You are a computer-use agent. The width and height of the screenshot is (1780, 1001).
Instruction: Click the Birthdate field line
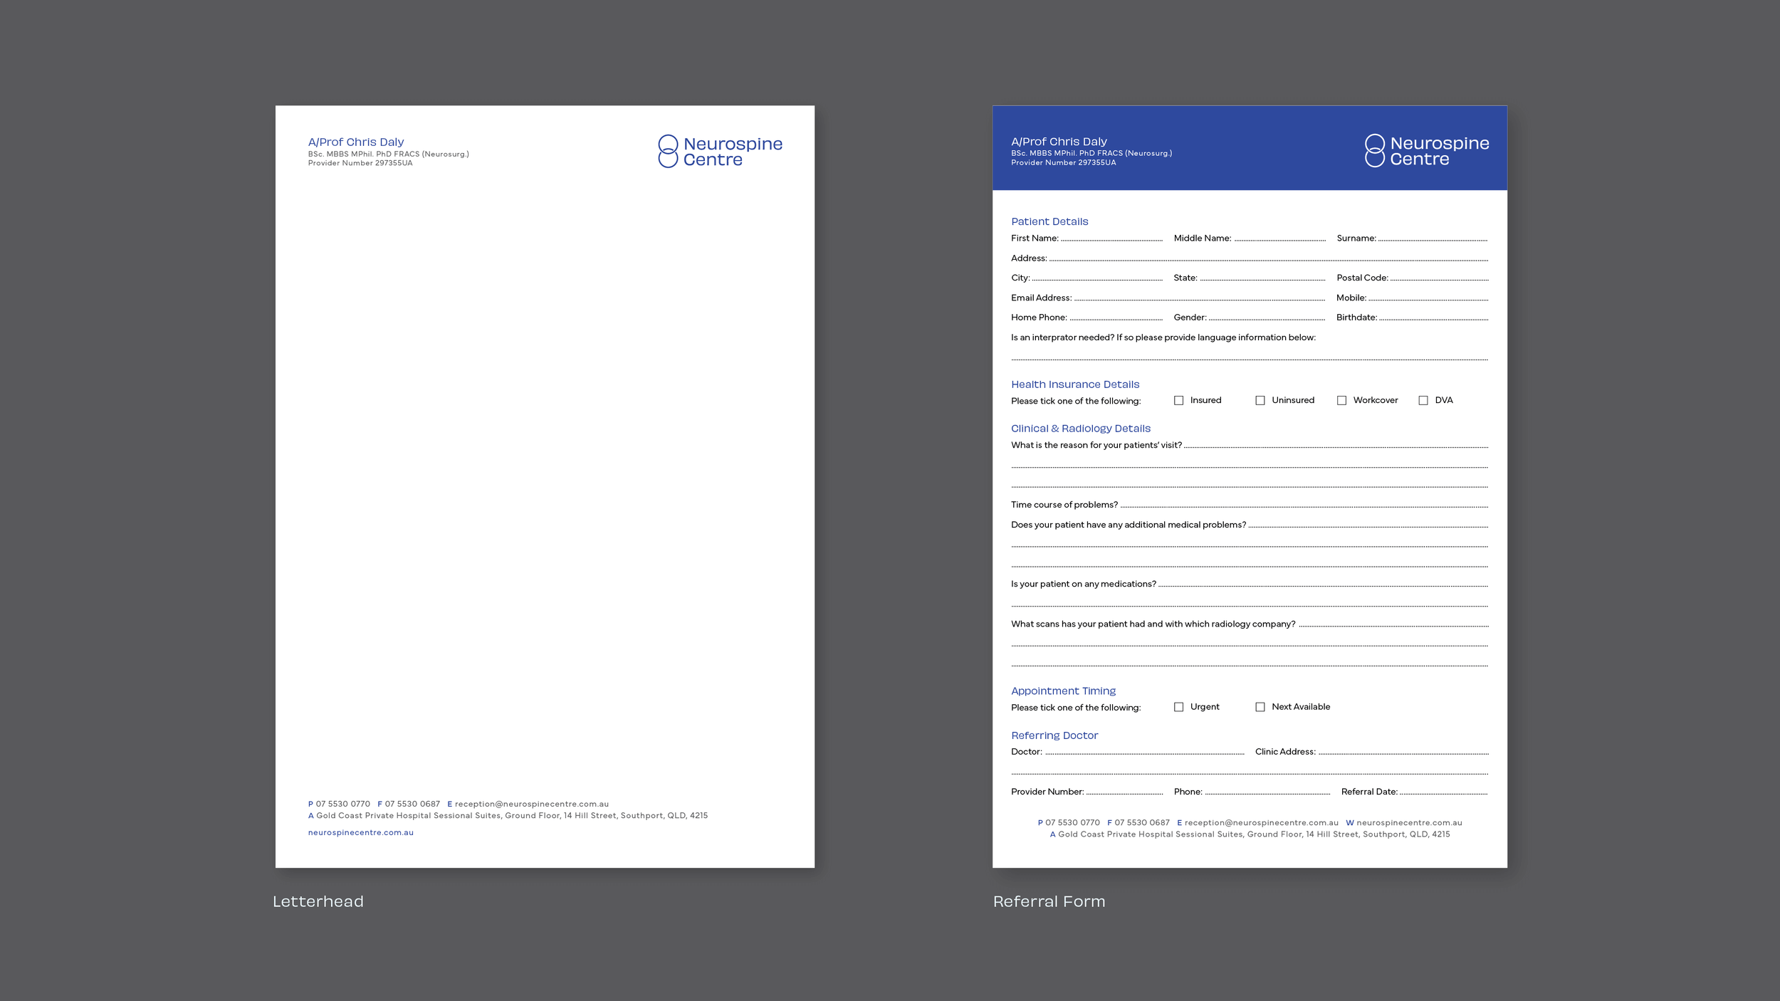pos(1433,318)
